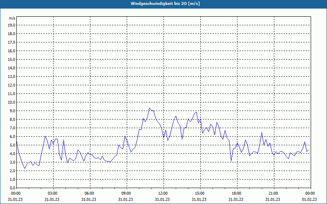This screenshot has width=327, height=204.
Task: Click the "31.01.23" date under 12:00
Action: pos(162,200)
